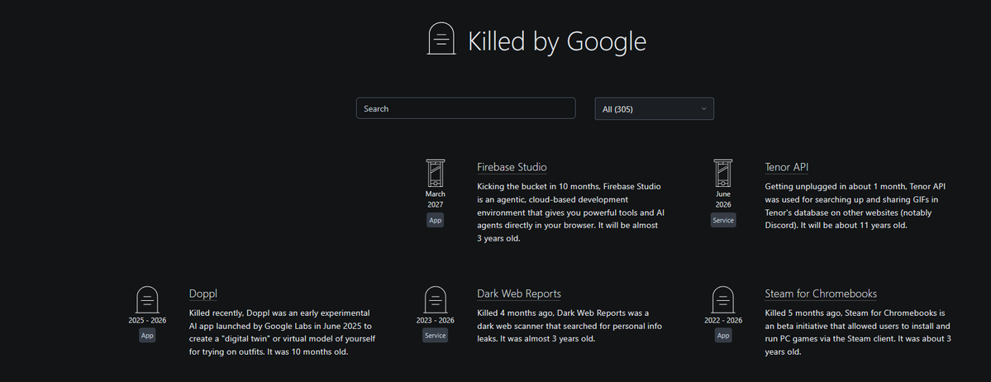
Task: Click the App tag under 2025 - 2026
Action: [x=147, y=335]
